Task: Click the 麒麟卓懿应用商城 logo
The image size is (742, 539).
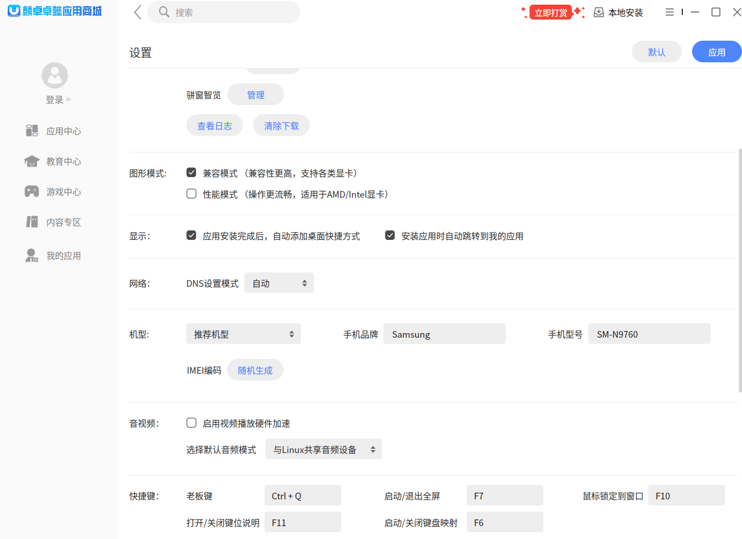Action: coord(55,11)
